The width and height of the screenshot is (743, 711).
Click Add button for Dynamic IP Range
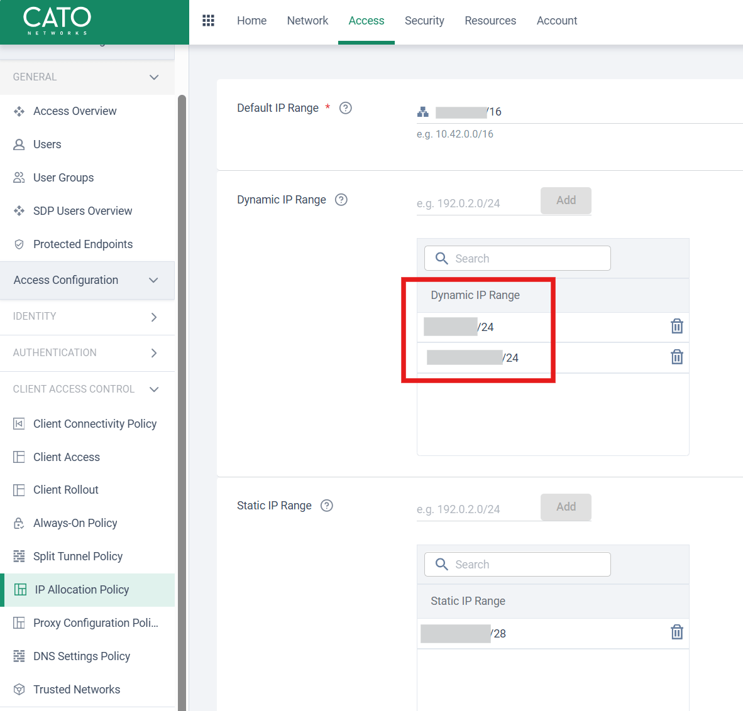pos(566,200)
